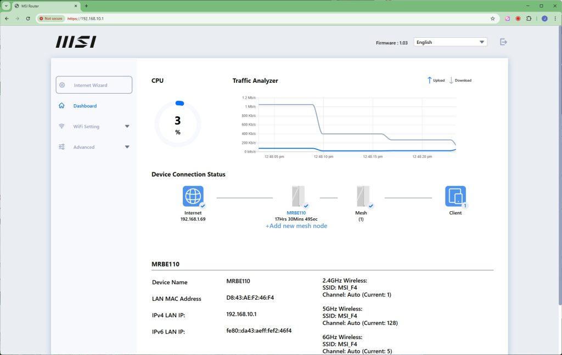The height and width of the screenshot is (355, 562).
Task: Click the CPU usage circular gauge
Action: pos(178,125)
